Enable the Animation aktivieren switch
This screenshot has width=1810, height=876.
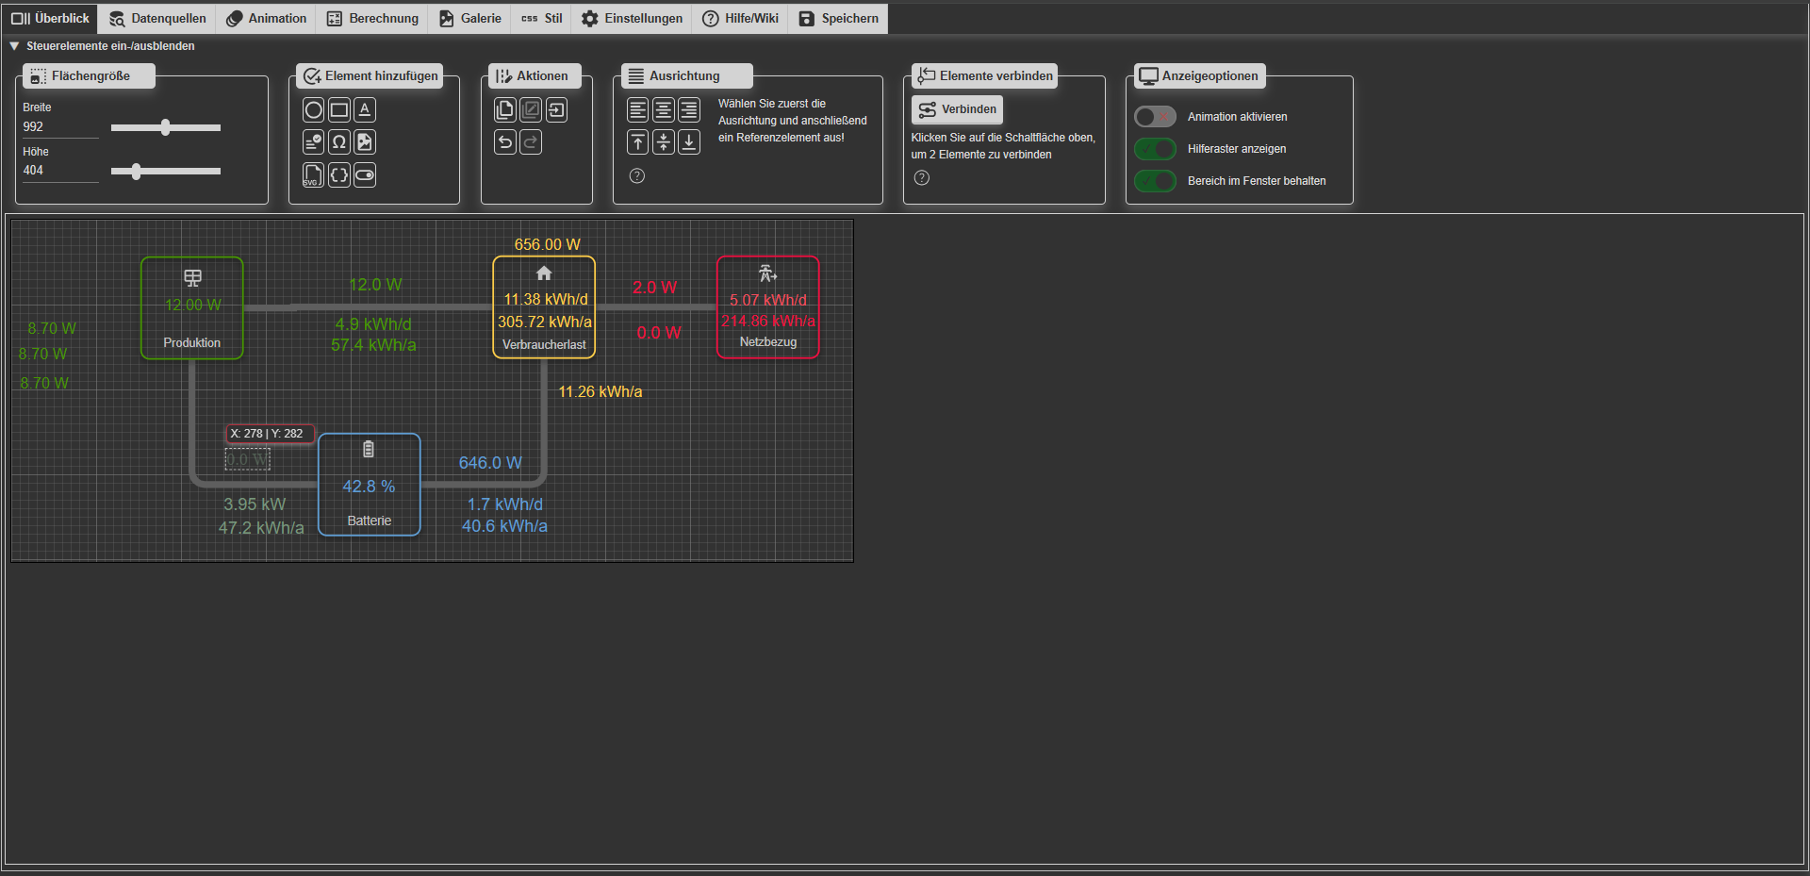1155,117
